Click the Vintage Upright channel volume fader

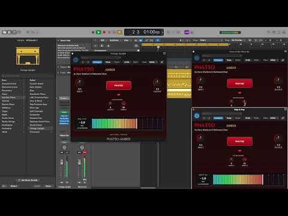pyautogui.click(x=62, y=162)
